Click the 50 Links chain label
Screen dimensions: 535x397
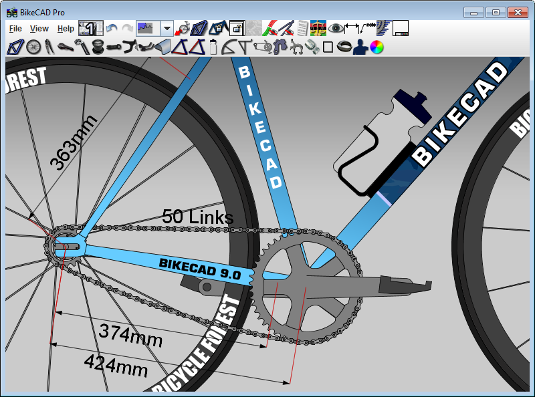coord(198,217)
